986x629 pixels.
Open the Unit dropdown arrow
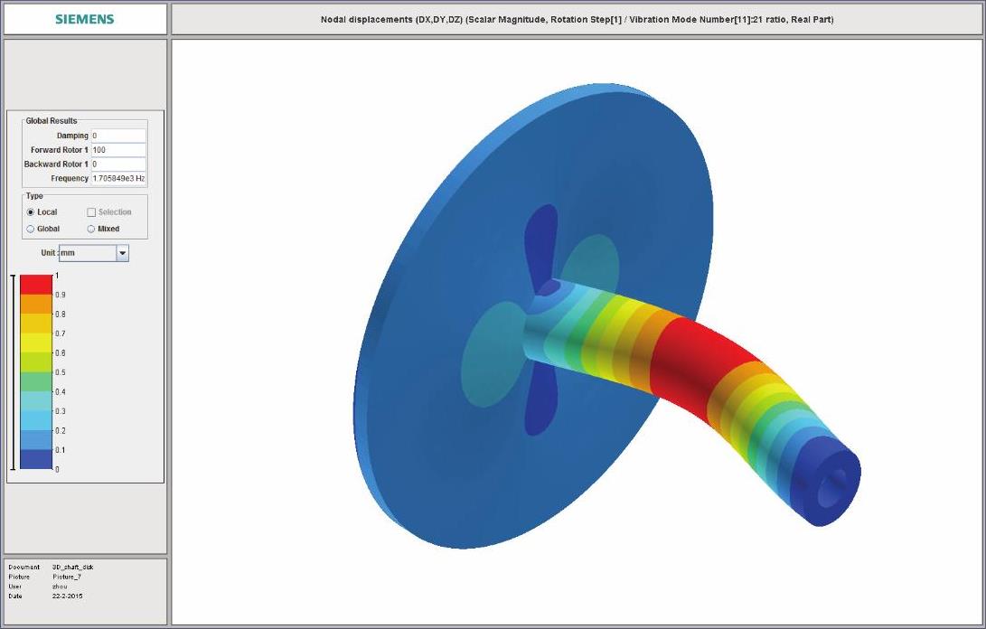click(122, 254)
